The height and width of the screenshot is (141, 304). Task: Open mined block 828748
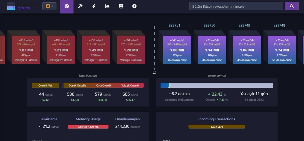(282, 50)
